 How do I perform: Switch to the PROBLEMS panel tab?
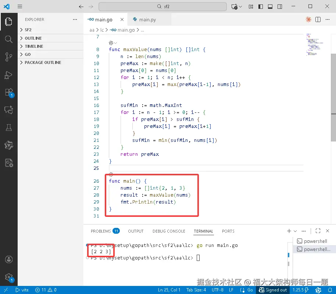tap(105, 231)
